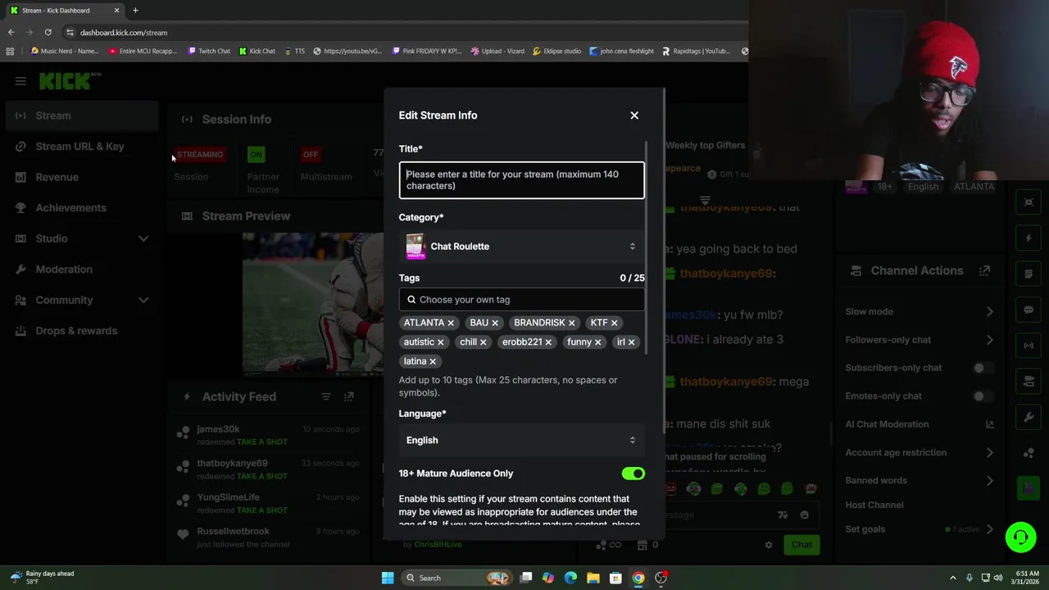This screenshot has height=590, width=1049.
Task: Open james30k in Activity Feed
Action: [218, 429]
